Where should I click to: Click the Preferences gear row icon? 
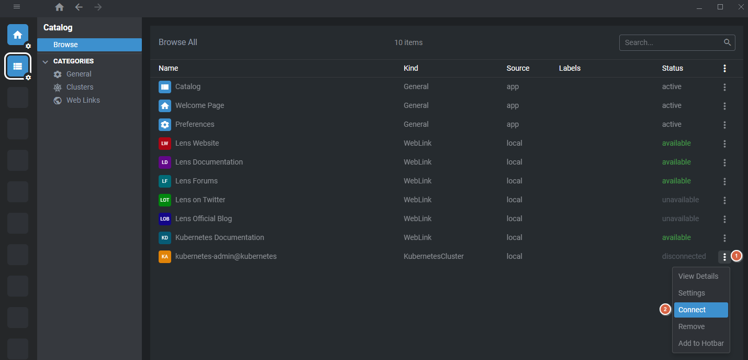(x=165, y=125)
